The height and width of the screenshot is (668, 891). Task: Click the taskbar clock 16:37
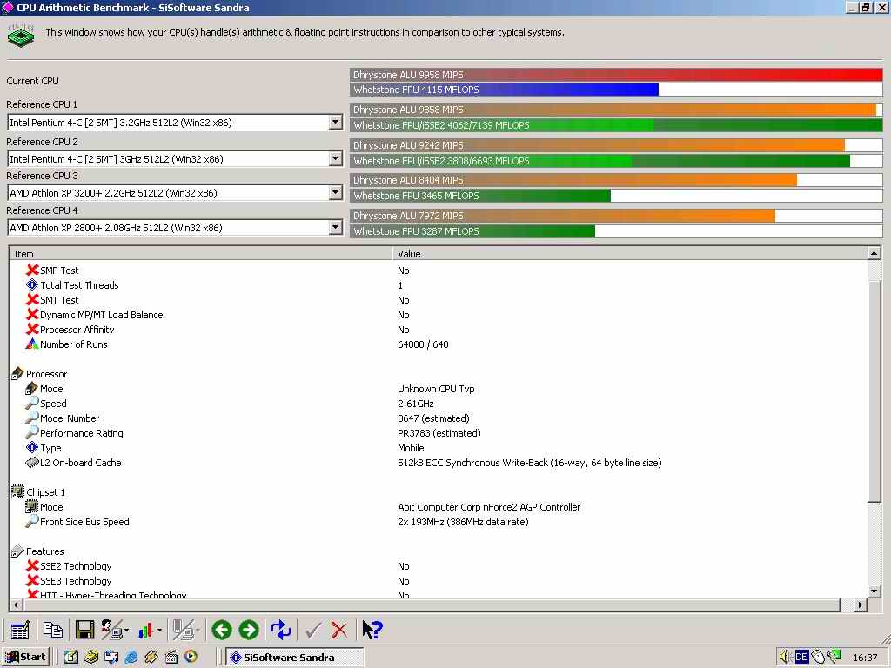(x=865, y=658)
